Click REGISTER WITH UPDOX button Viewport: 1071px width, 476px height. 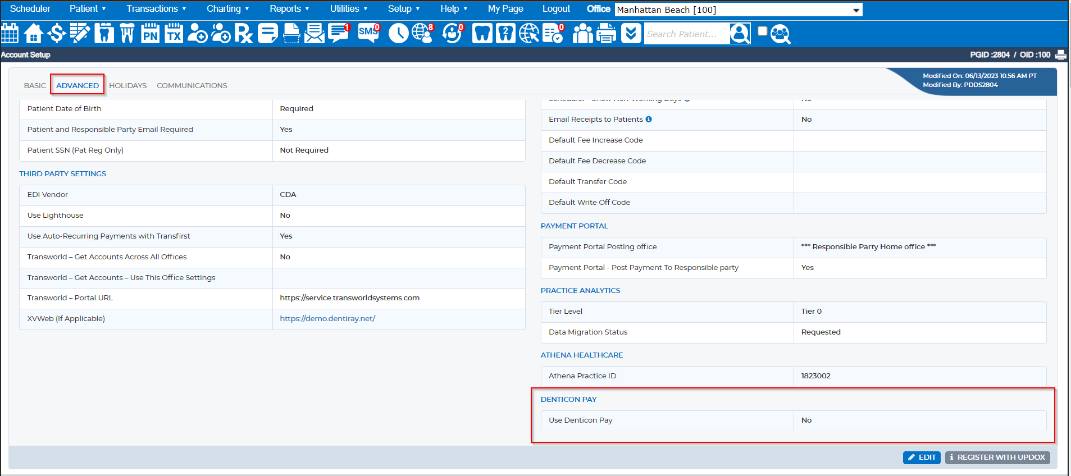pos(997,457)
